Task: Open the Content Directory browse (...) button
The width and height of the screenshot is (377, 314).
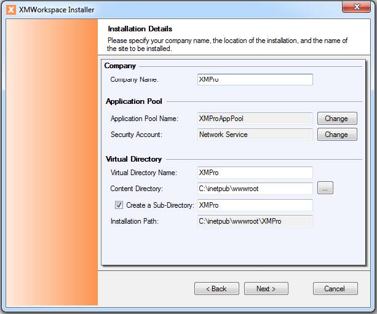Action: 326,189
